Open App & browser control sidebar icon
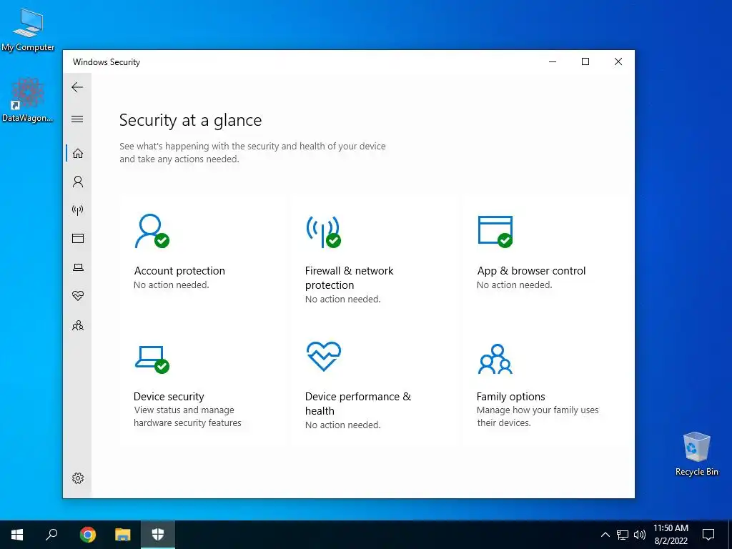Viewport: 732px width, 549px height. tap(78, 239)
